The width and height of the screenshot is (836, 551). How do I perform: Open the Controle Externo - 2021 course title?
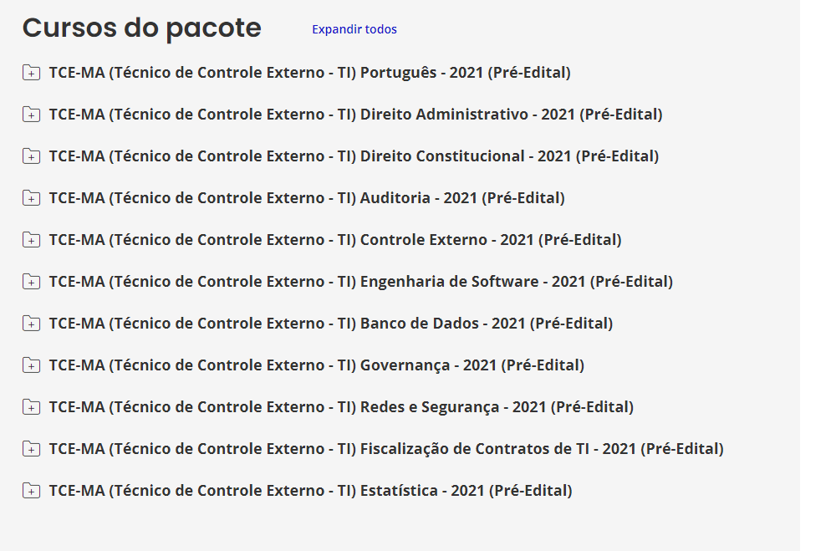point(335,240)
